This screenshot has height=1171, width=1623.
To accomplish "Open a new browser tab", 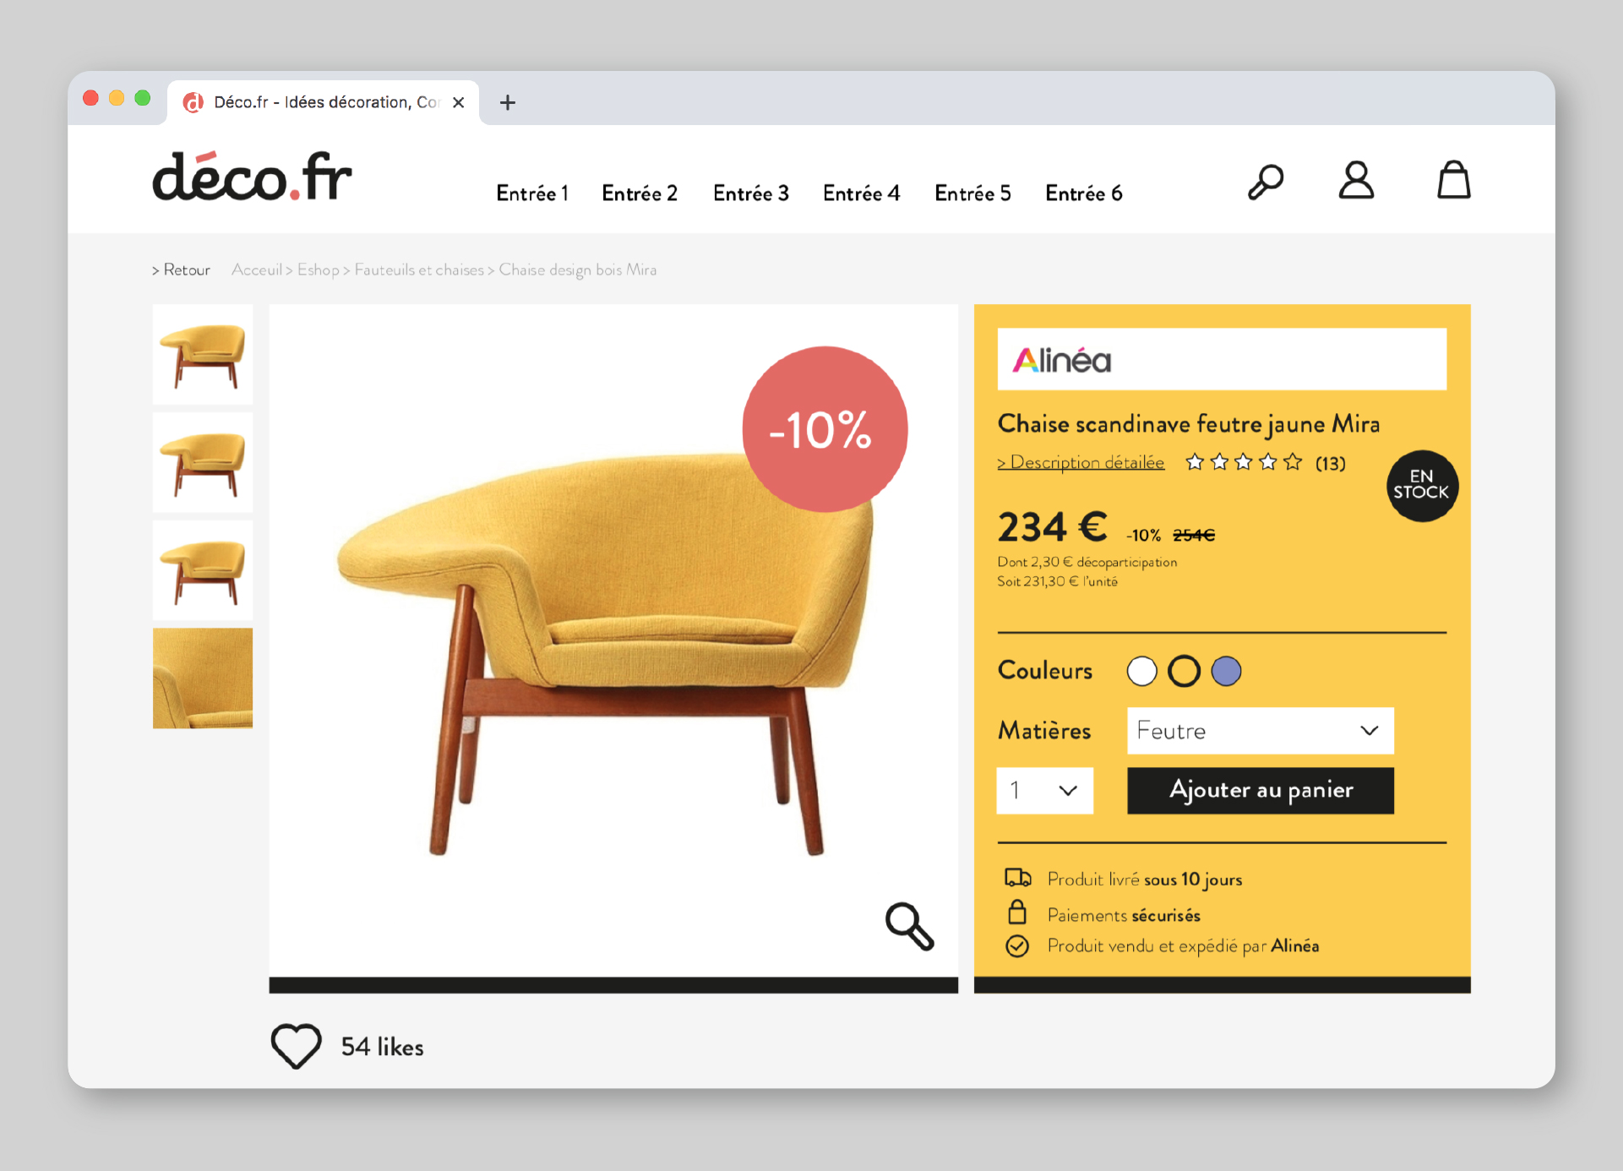I will [507, 102].
